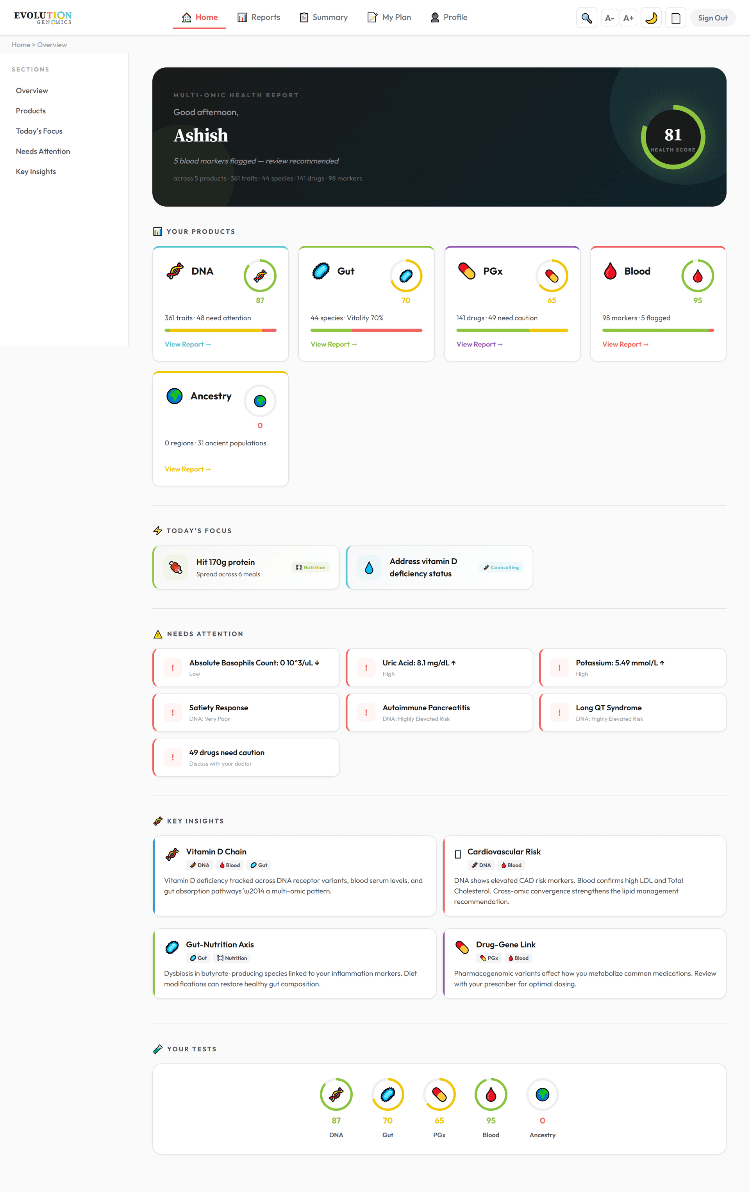The image size is (750, 1192).
Task: Click the Blood drop icon
Action: (610, 271)
